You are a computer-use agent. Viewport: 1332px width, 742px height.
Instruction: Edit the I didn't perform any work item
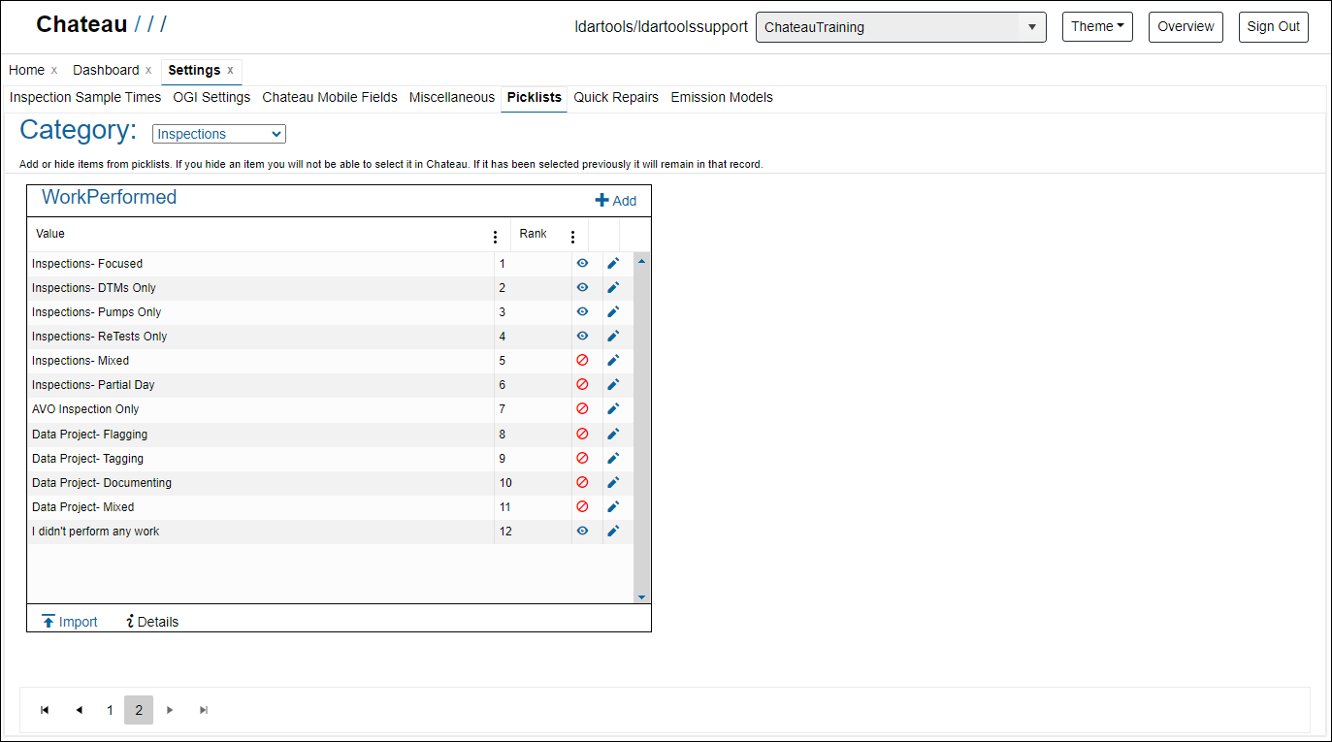(613, 531)
